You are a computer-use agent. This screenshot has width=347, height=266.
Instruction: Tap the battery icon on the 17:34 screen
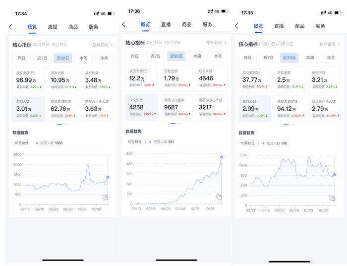coord(111,14)
